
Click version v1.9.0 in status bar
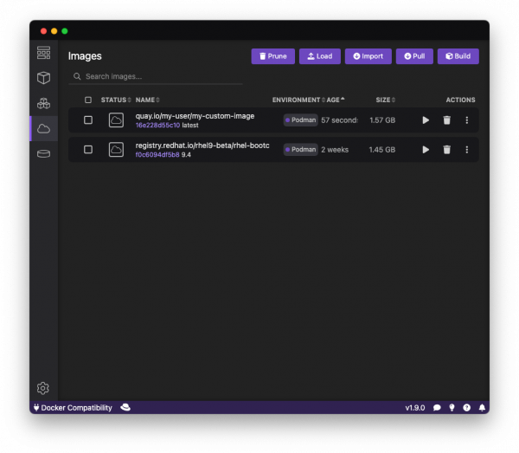click(415, 408)
